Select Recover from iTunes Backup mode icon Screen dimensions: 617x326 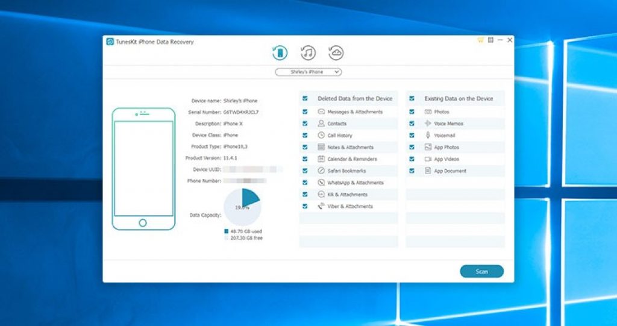tap(308, 53)
